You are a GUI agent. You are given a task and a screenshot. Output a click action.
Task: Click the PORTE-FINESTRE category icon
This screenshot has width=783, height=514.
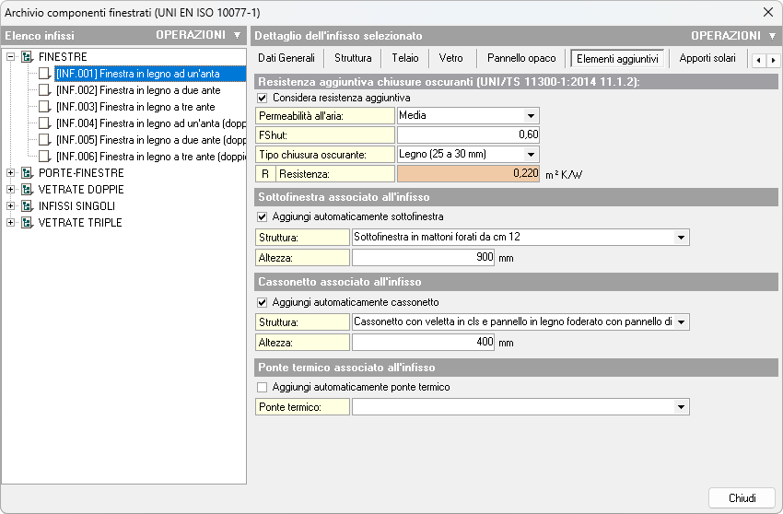point(27,173)
